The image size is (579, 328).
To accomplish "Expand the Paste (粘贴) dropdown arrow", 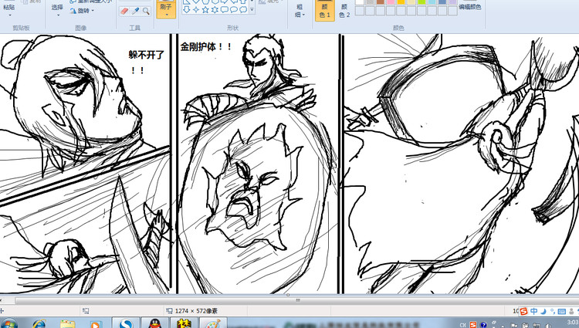I will [8, 14].
